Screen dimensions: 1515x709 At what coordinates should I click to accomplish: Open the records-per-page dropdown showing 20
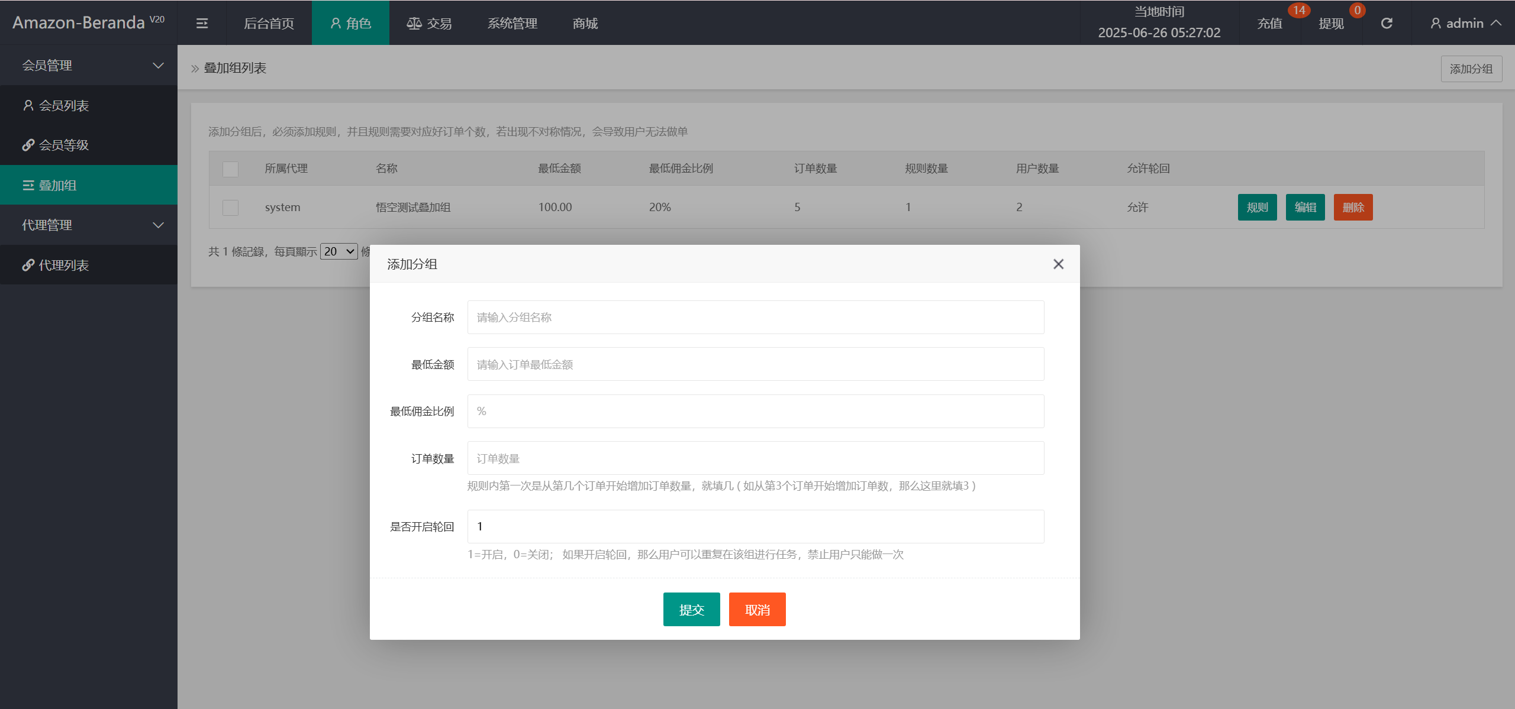[x=339, y=251]
